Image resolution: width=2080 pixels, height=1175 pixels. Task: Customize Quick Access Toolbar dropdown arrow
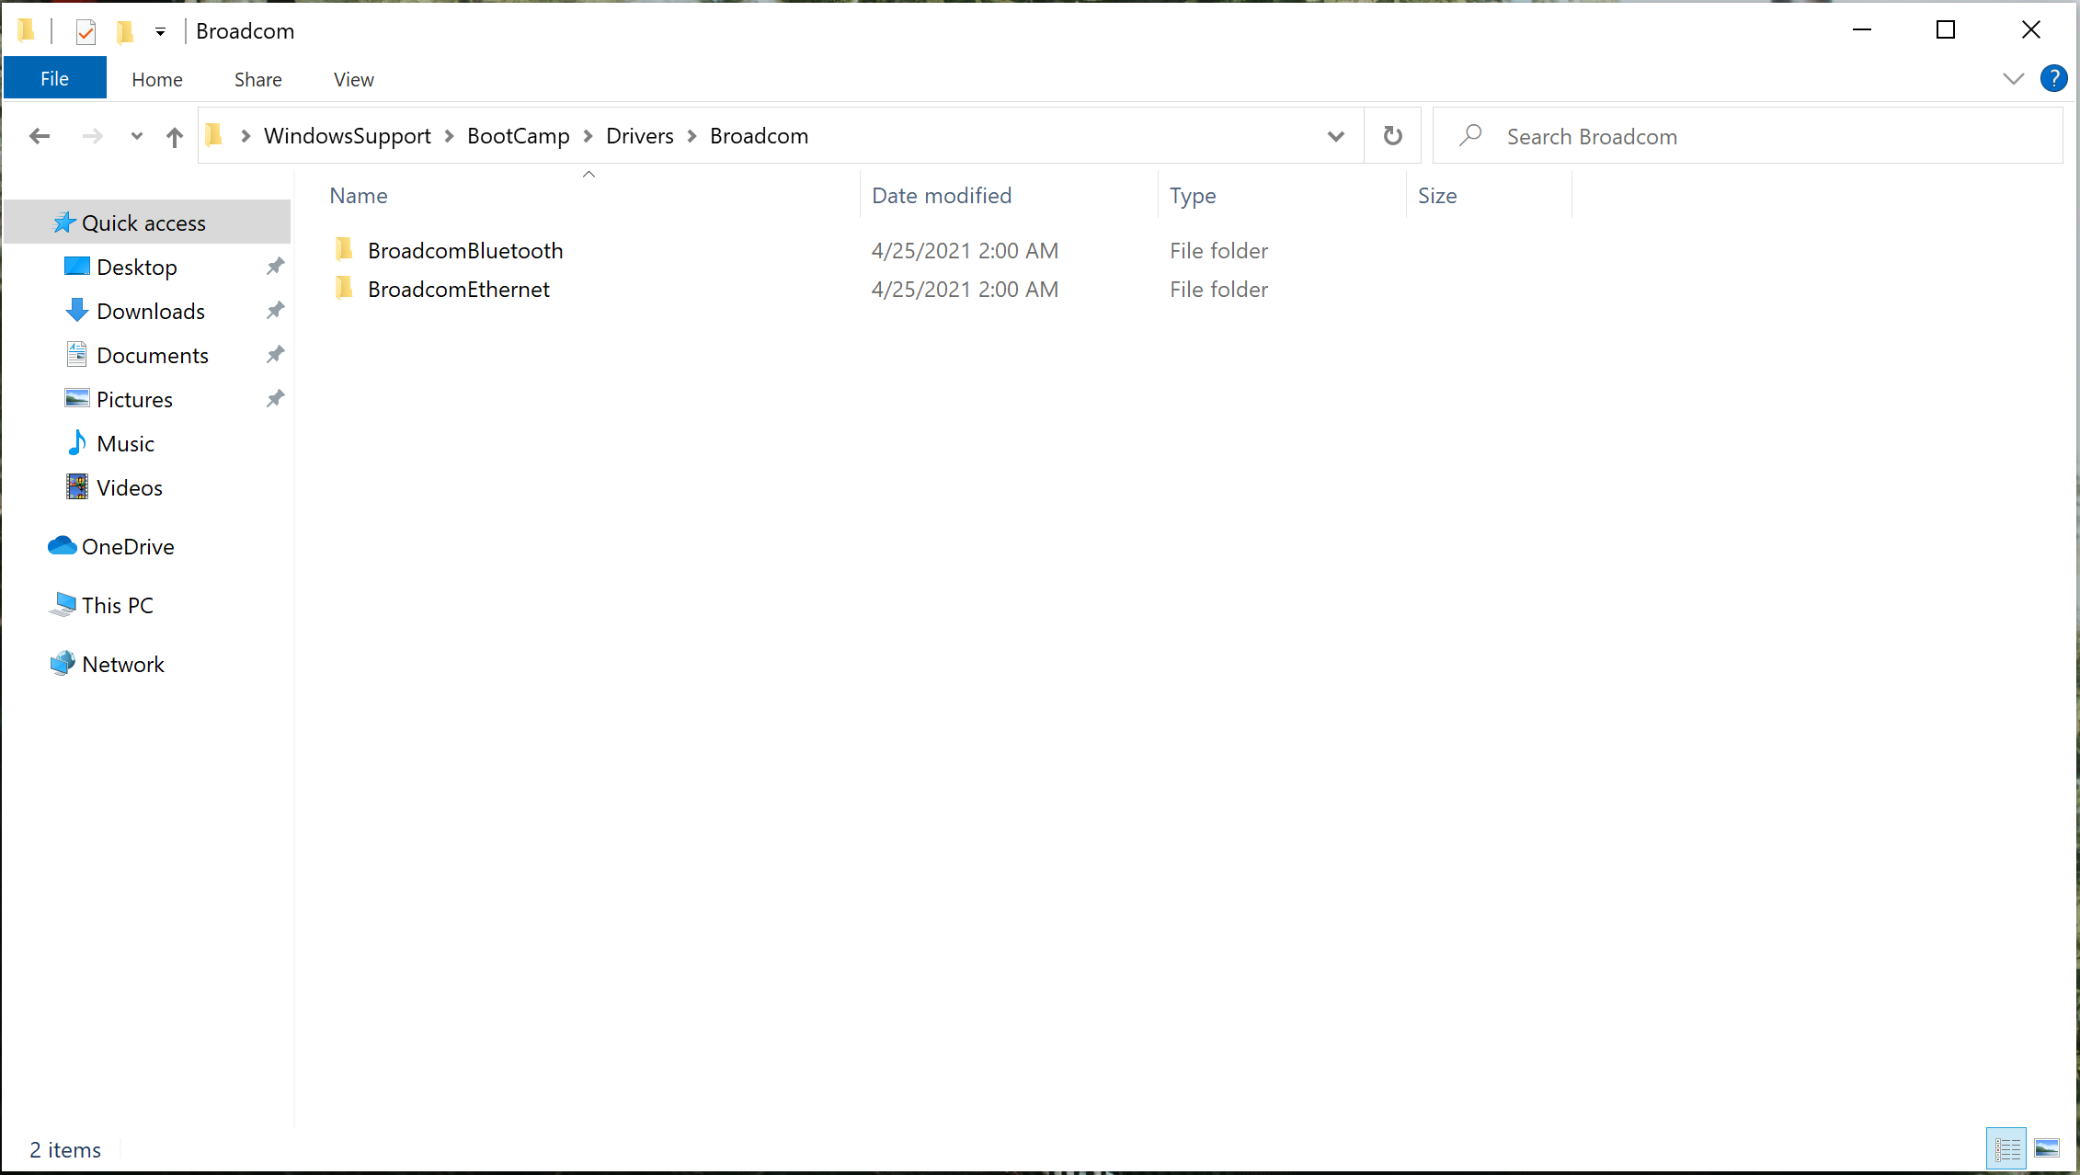coord(160,32)
